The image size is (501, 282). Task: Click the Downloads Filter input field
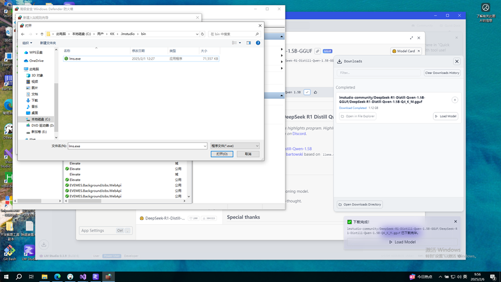tap(379, 73)
